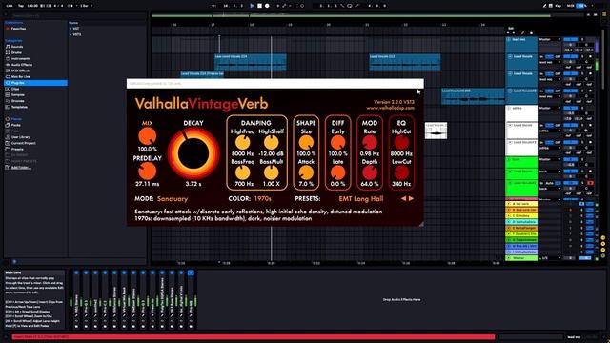Click the BassMult knob
Image resolution: width=610 pixels, height=343 pixels.
pyautogui.click(x=271, y=172)
